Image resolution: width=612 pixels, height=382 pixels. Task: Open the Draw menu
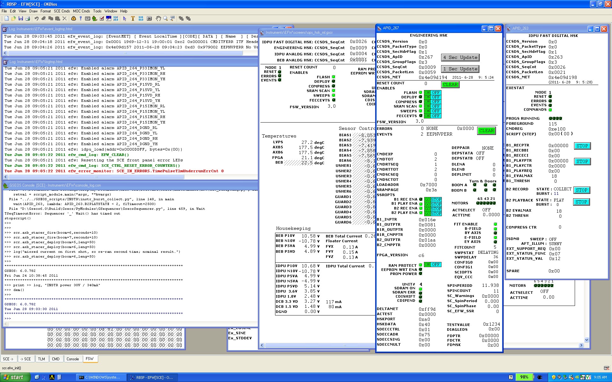[x=33, y=11]
